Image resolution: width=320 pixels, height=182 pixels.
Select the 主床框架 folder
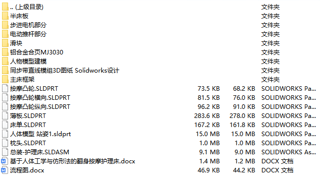pos(22,79)
